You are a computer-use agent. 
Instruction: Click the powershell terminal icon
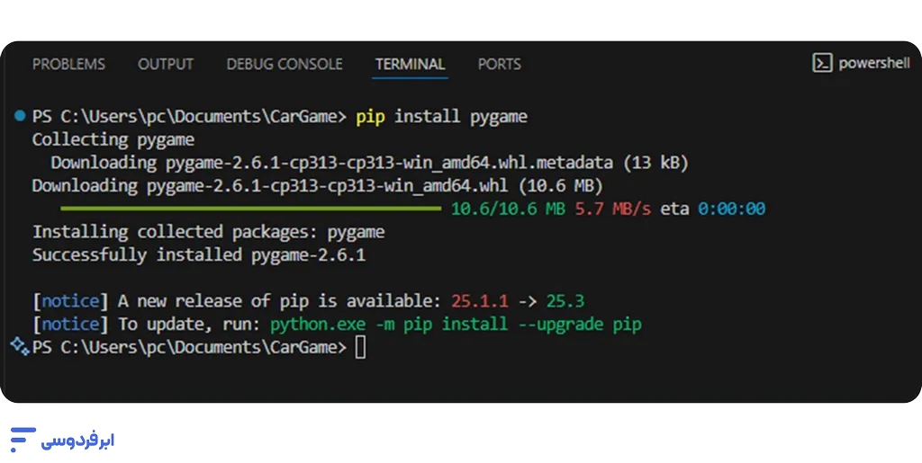coord(822,63)
